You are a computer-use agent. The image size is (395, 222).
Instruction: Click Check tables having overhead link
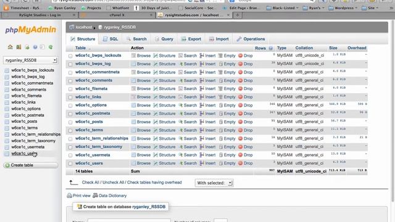click(154, 183)
